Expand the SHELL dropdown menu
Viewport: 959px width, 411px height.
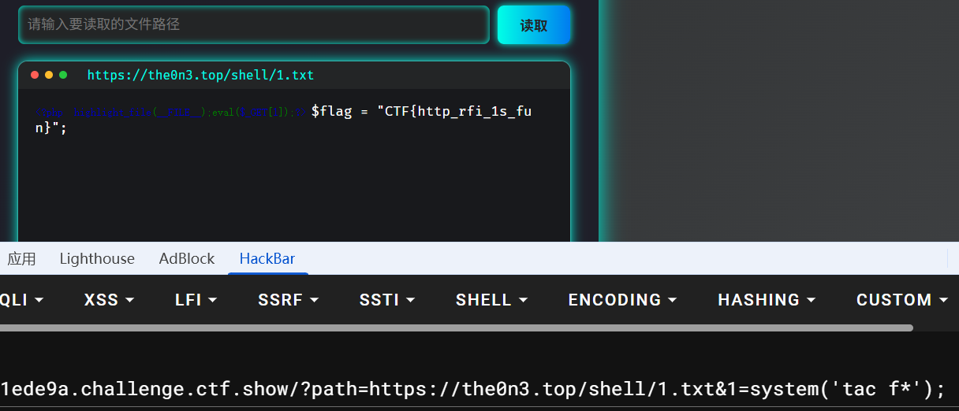[491, 300]
